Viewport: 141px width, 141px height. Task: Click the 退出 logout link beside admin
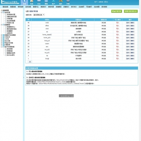tap(106, 2)
